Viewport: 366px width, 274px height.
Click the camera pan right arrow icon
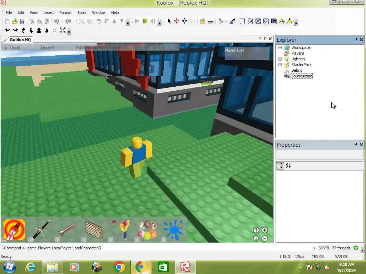coord(15,30)
